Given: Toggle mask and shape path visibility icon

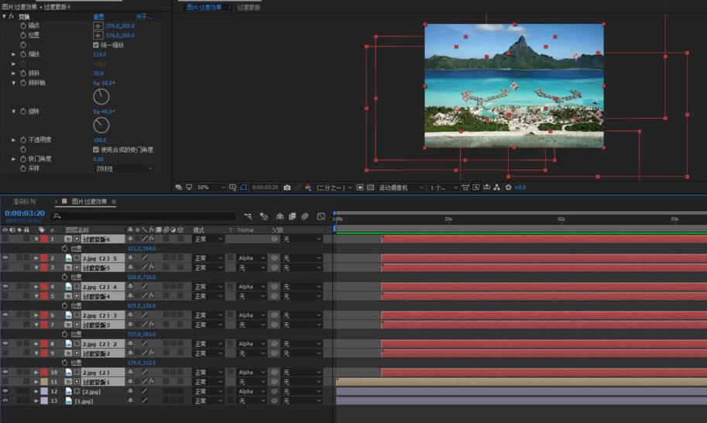Looking at the screenshot, I should coord(243,187).
